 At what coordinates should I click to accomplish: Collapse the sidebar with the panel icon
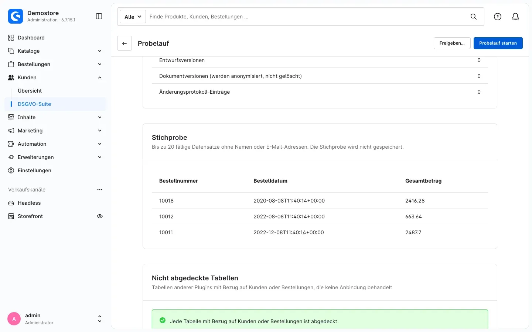coord(99,16)
